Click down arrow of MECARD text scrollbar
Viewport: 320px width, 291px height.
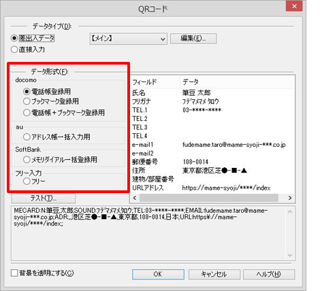(290, 255)
